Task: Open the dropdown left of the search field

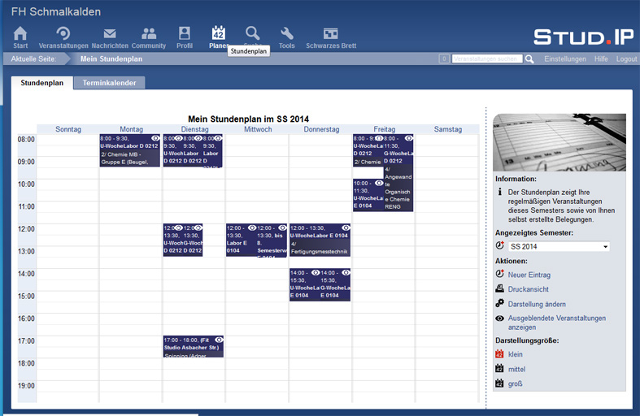Action: coord(443,59)
